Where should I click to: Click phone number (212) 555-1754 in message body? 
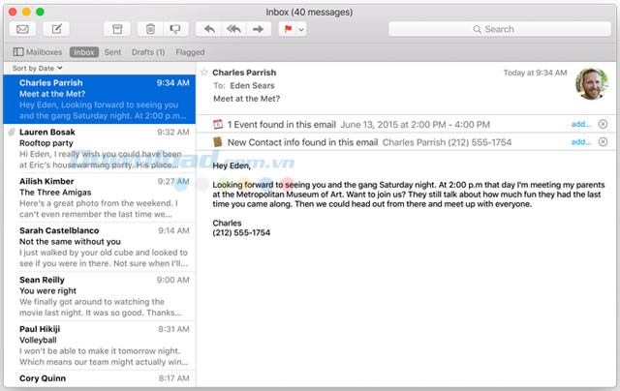tap(241, 233)
